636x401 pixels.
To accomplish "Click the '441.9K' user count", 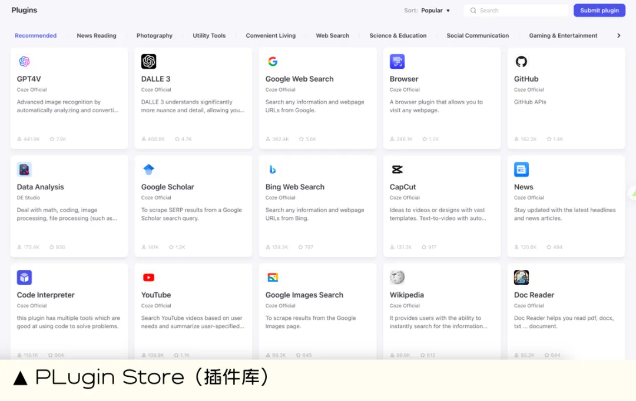I will pyautogui.click(x=31, y=139).
